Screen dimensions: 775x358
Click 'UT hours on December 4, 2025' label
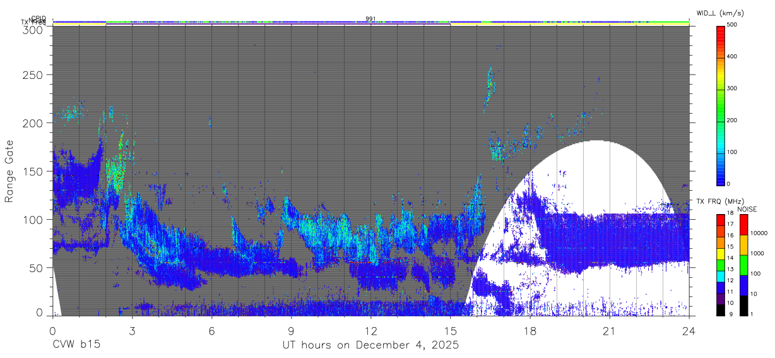click(x=370, y=345)
